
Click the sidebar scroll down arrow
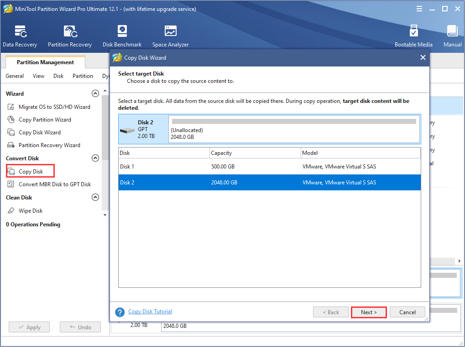click(105, 215)
